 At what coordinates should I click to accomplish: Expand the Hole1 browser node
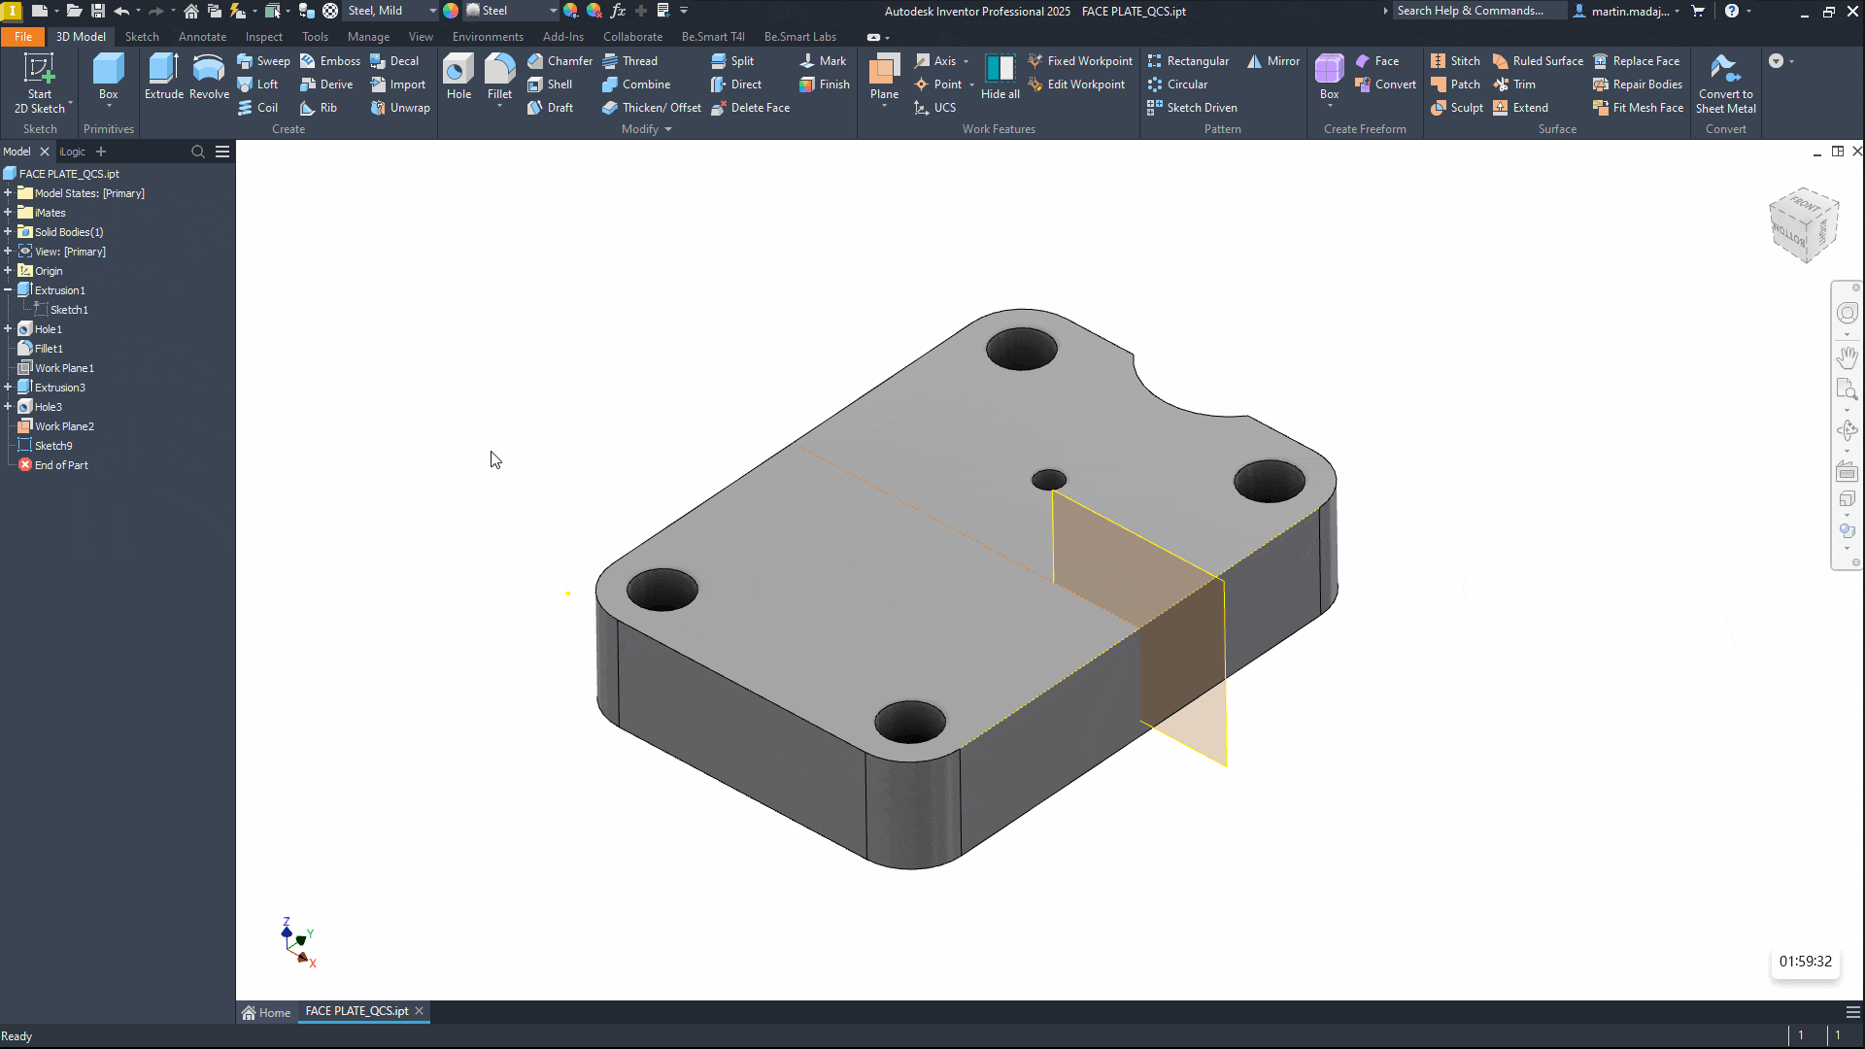pos(8,328)
